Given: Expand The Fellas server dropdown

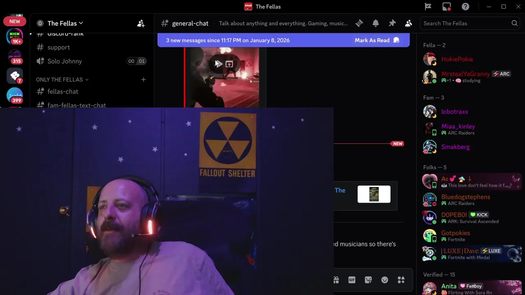Looking at the screenshot, I should [65, 23].
